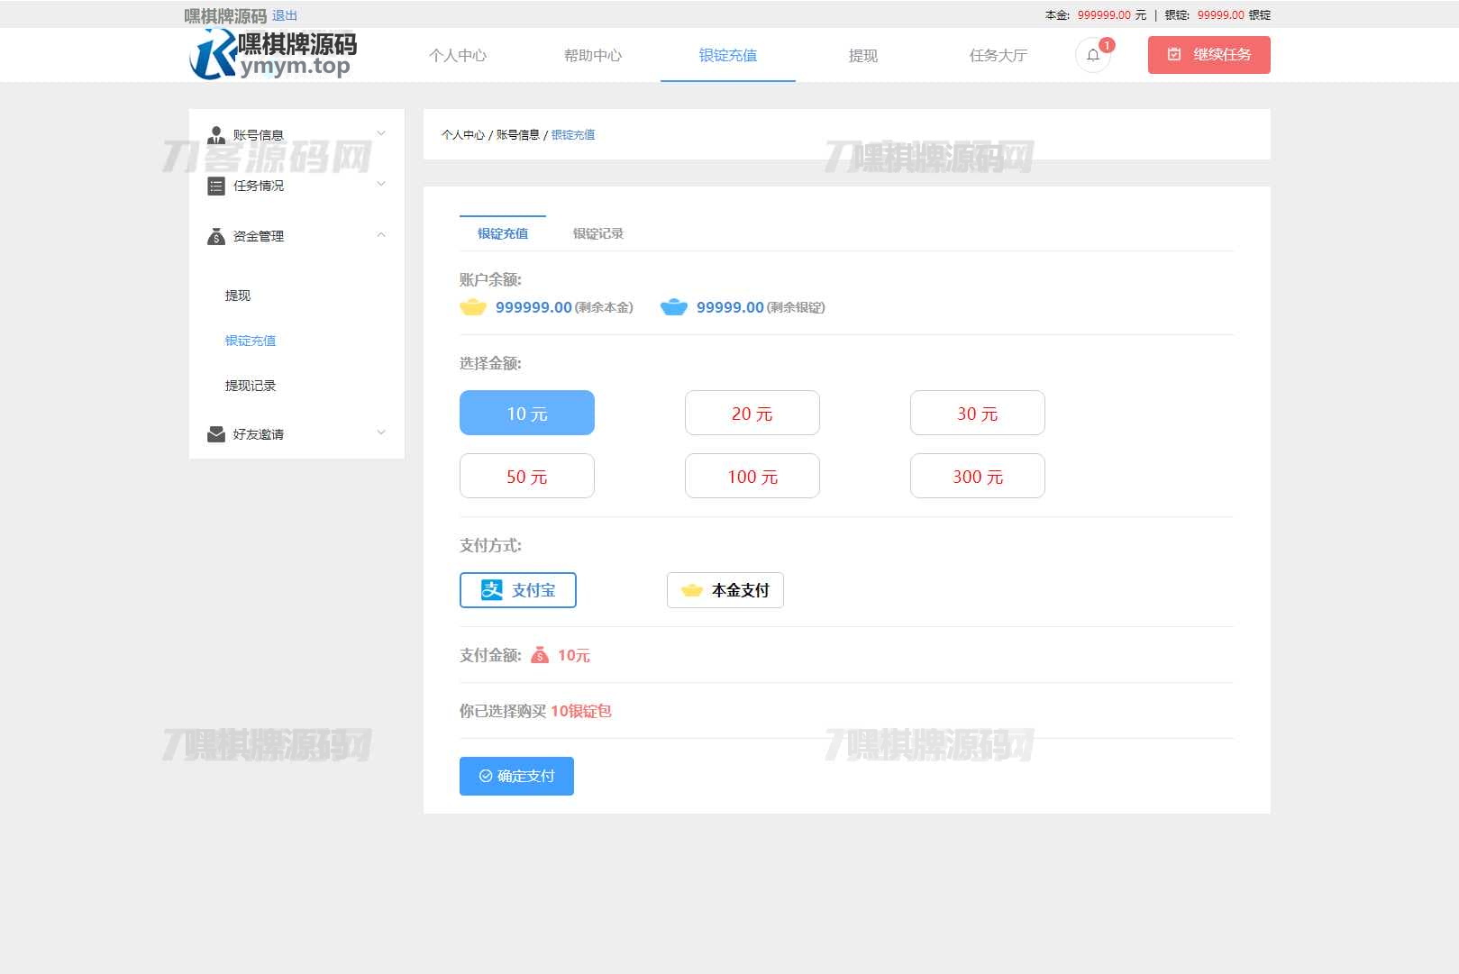Open the notification bell icon
This screenshot has height=974, width=1459.
(1092, 55)
